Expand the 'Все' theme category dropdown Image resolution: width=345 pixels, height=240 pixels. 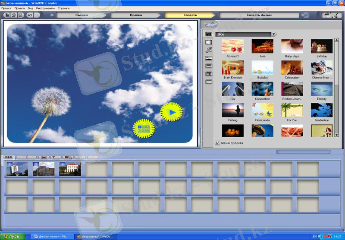coord(273,34)
